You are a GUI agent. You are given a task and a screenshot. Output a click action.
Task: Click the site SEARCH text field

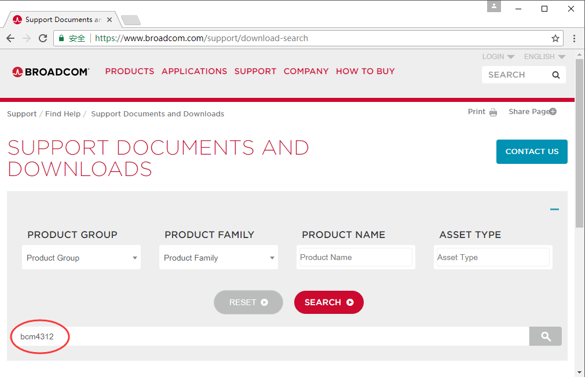(517, 75)
